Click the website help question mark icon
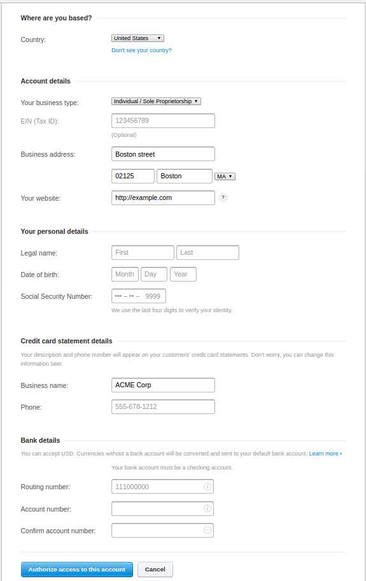This screenshot has height=581, width=366. click(223, 197)
